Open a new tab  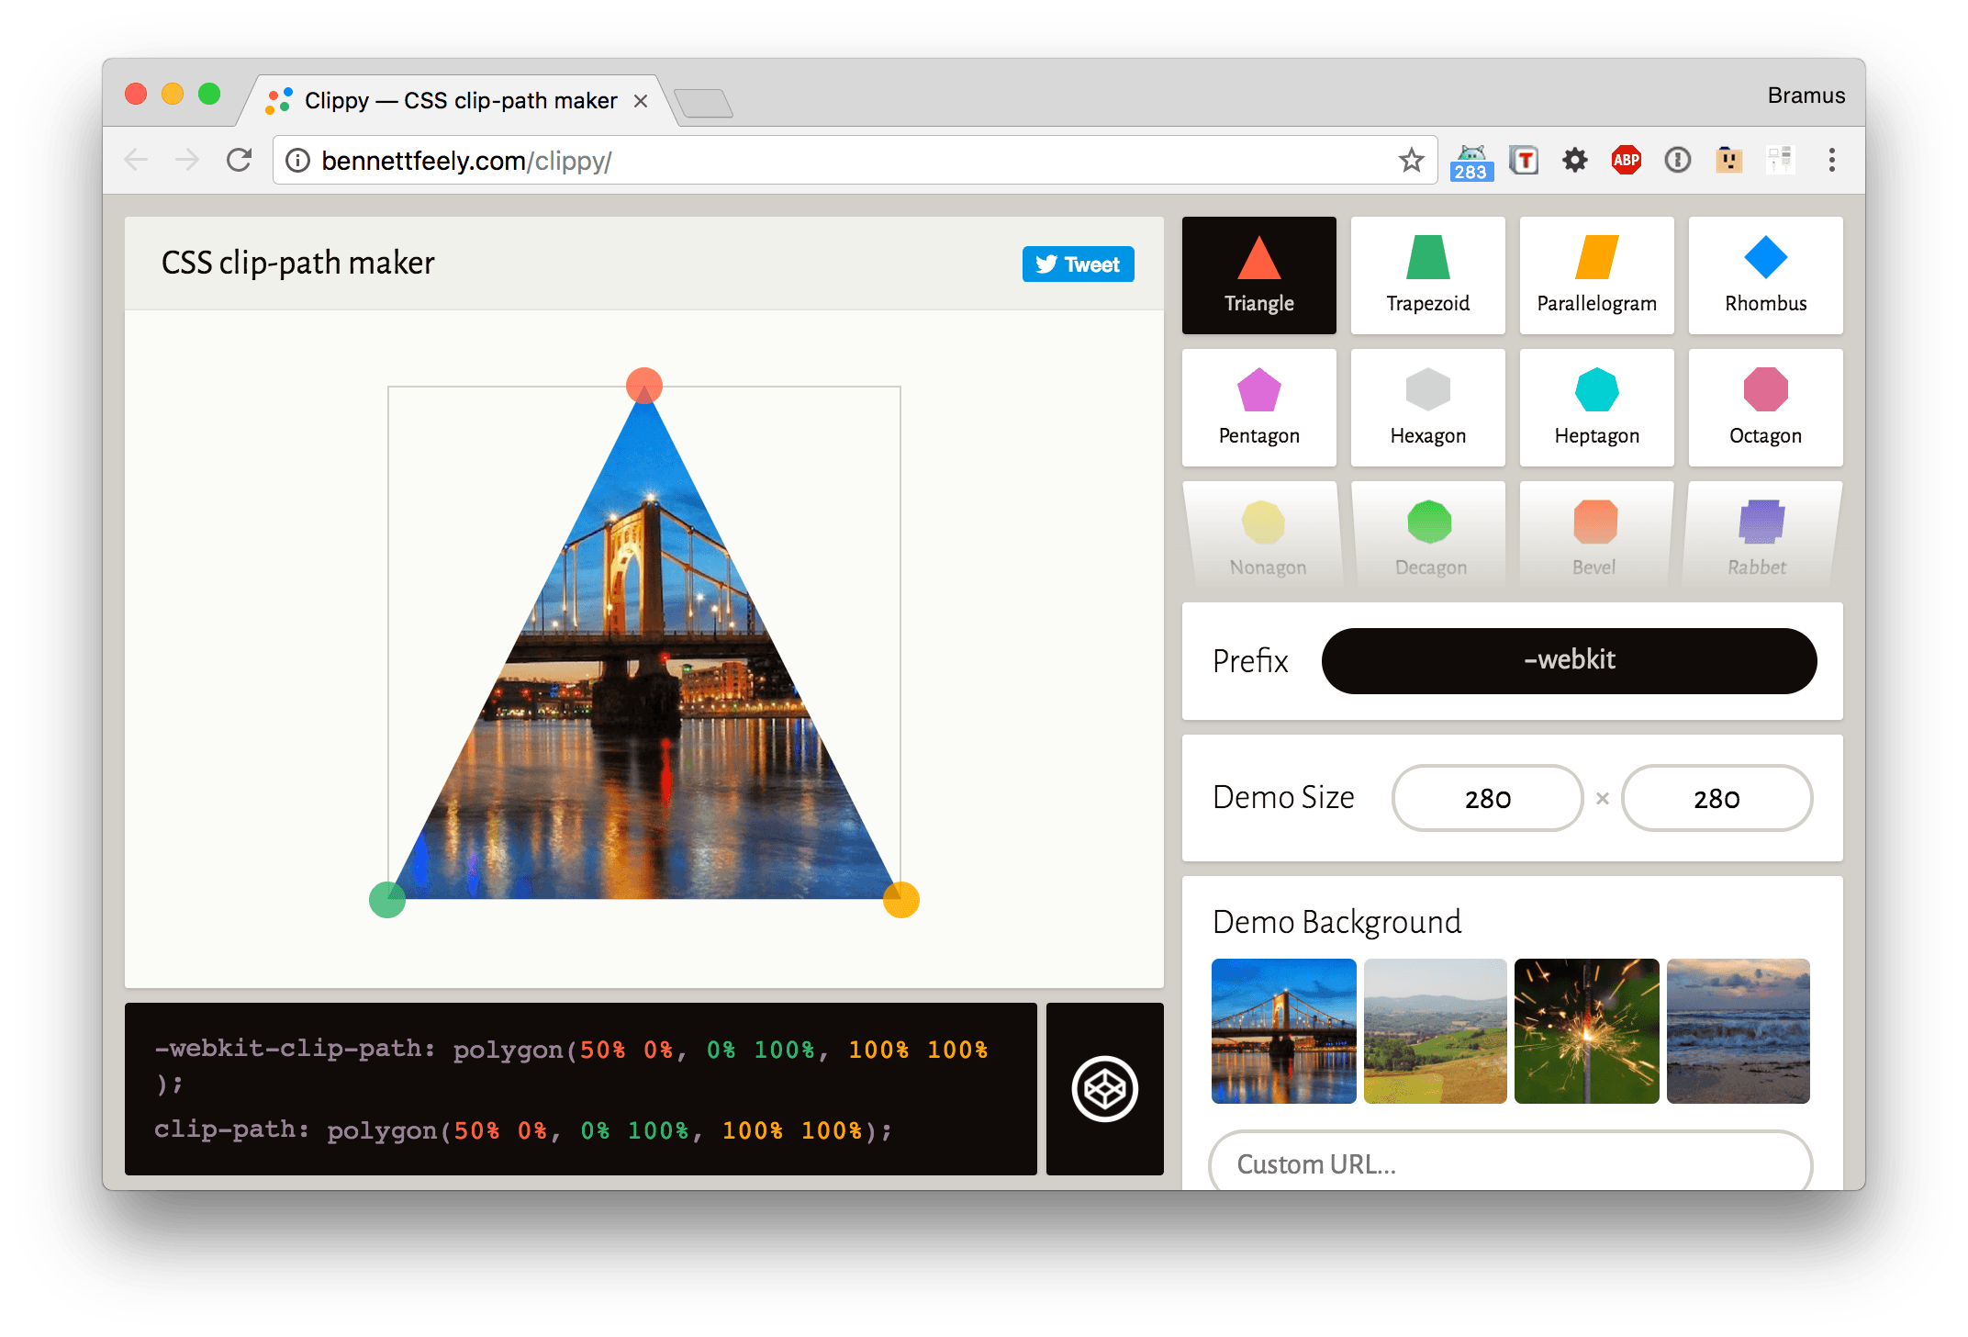pos(703,103)
